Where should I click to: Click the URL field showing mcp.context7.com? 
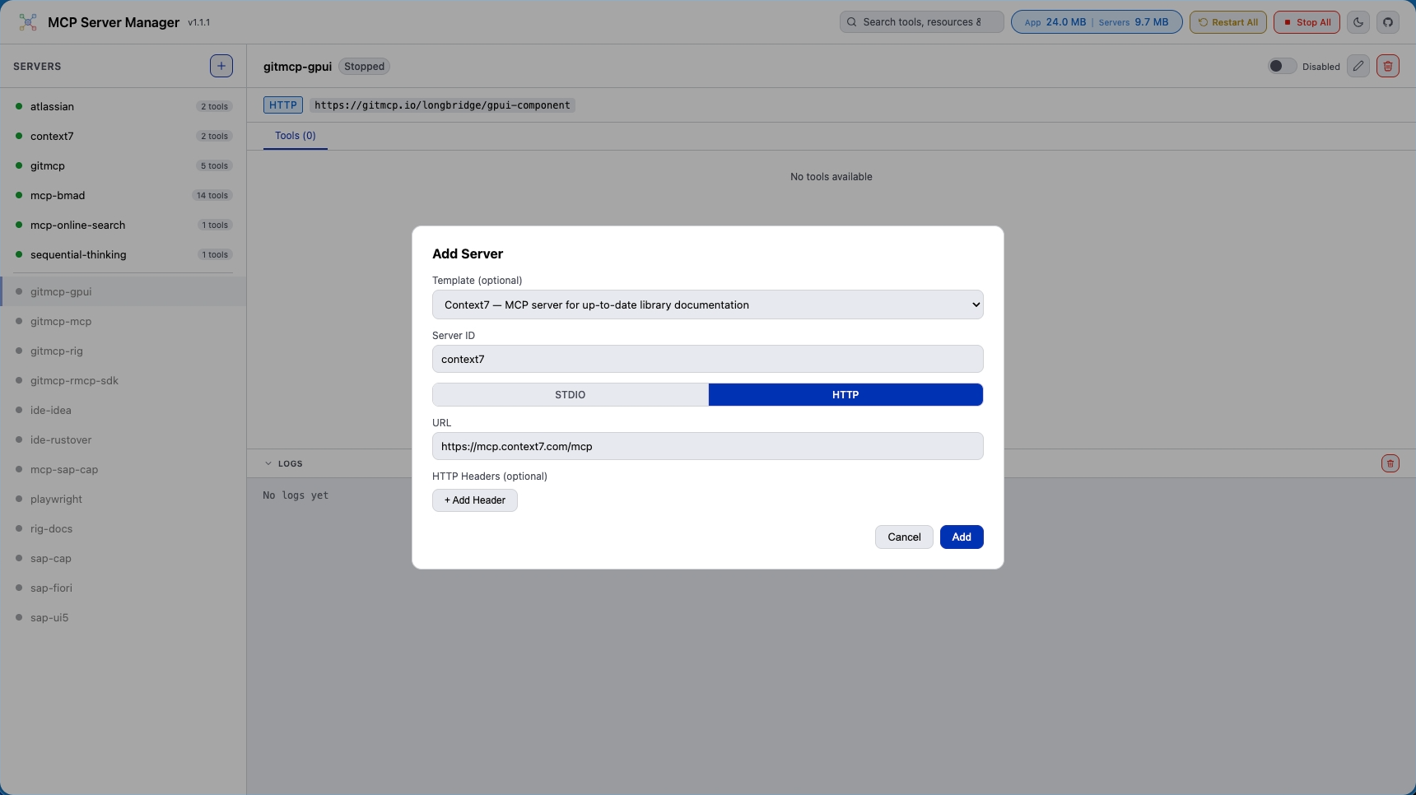click(707, 446)
